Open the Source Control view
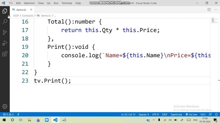This screenshot has height=123, width=220. pyautogui.click(x=5, y=32)
